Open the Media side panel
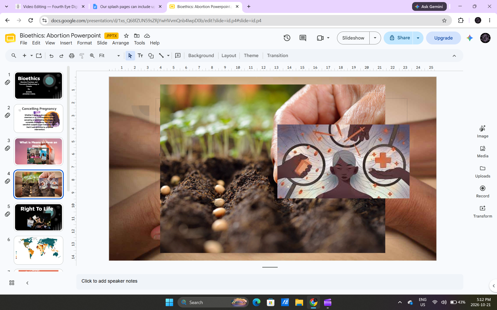497x310 pixels. pyautogui.click(x=483, y=151)
